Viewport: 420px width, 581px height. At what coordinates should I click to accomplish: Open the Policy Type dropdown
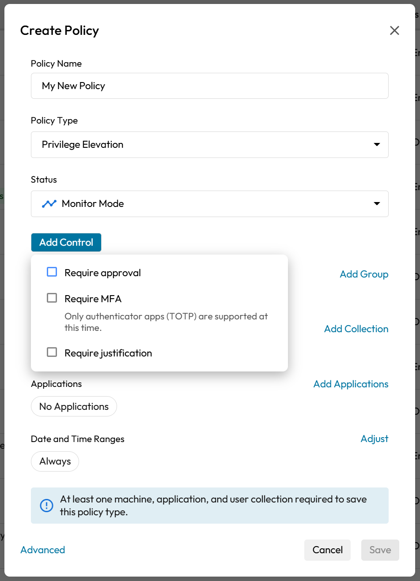pyautogui.click(x=209, y=145)
